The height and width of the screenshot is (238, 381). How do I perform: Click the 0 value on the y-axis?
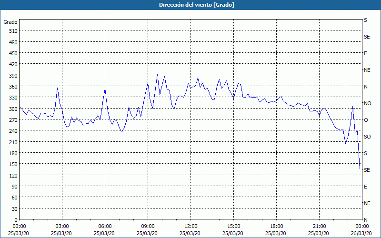[16, 220]
